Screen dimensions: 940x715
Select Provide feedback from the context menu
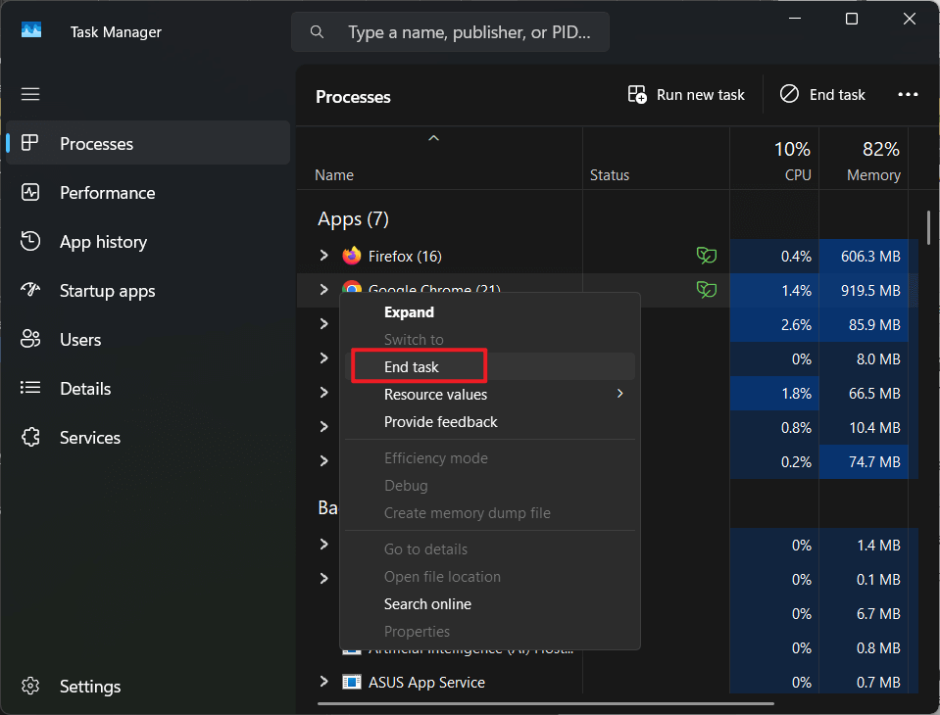pos(439,421)
